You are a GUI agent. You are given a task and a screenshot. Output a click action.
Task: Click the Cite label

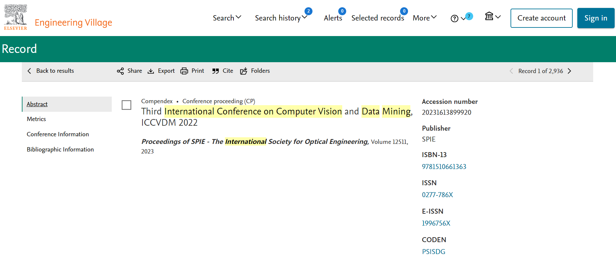point(228,71)
